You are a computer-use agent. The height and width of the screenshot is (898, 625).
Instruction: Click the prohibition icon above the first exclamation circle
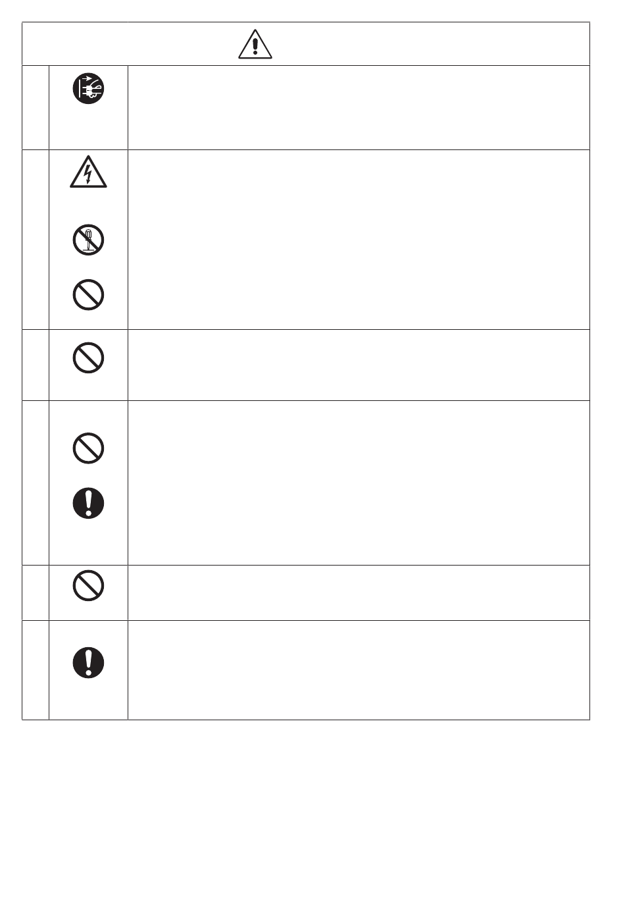(88, 449)
